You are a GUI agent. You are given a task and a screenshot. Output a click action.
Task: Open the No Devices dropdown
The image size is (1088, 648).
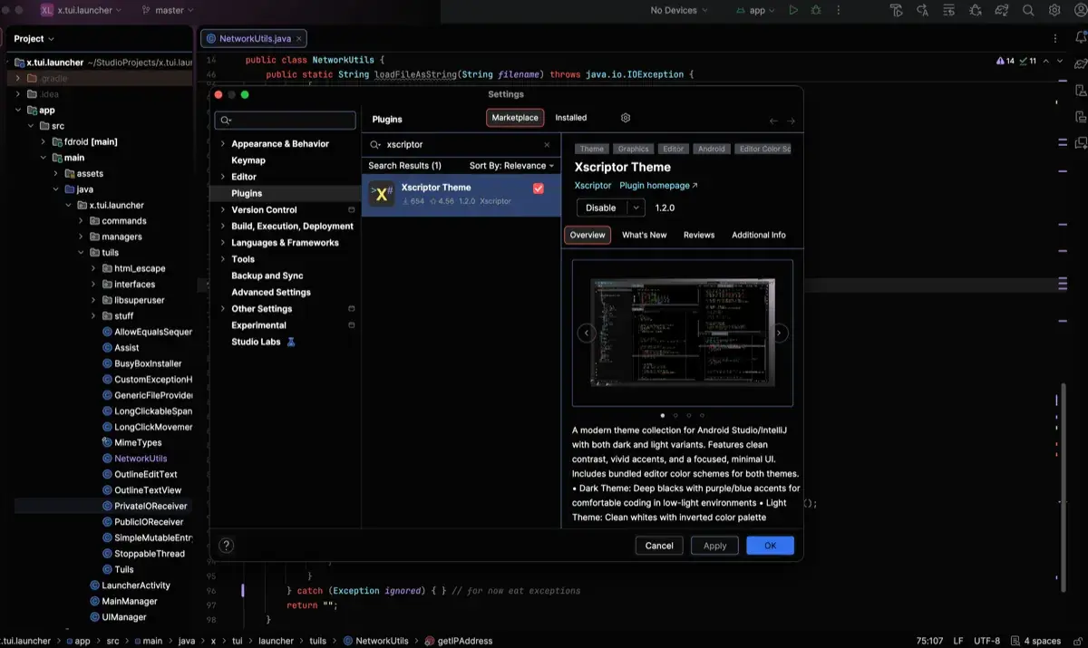click(680, 11)
